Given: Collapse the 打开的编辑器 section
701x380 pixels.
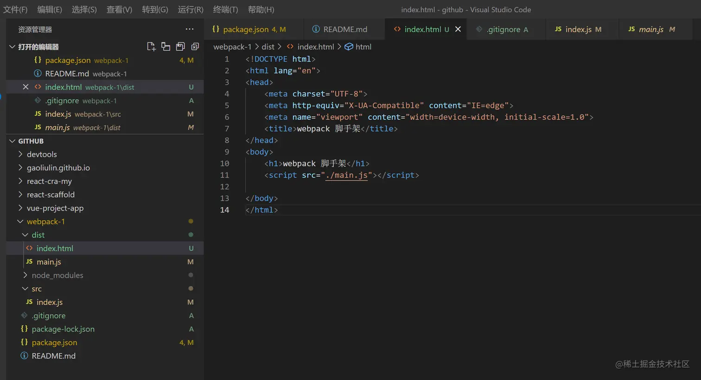Looking at the screenshot, I should (x=13, y=47).
